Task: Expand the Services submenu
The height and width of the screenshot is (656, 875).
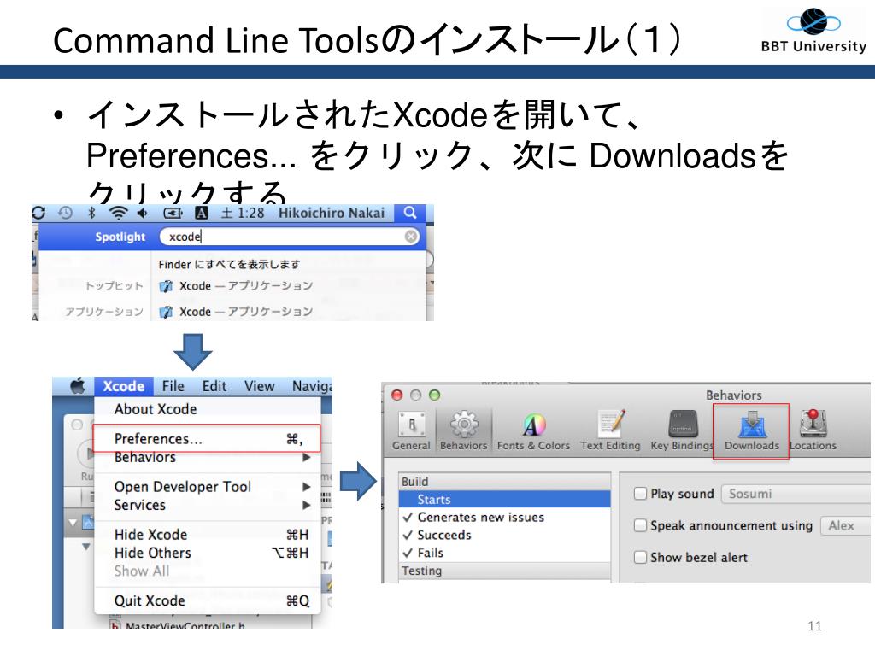Action: click(208, 505)
